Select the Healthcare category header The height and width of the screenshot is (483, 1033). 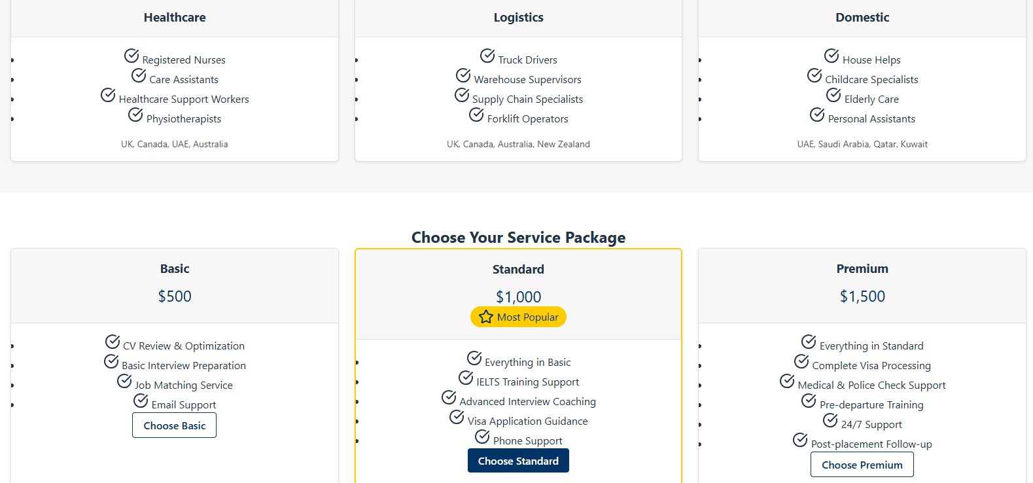pos(174,17)
